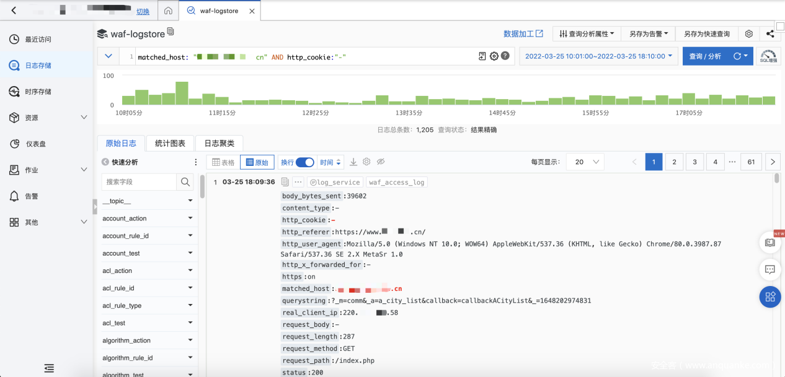The image size is (785, 377).
Task: Switch to 统计图表 tab
Action: (170, 143)
